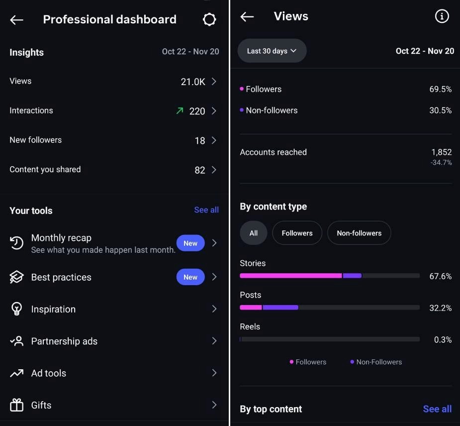Screen dimensions: 460x426
Task: Click the By content type heading
Action: (x=273, y=207)
